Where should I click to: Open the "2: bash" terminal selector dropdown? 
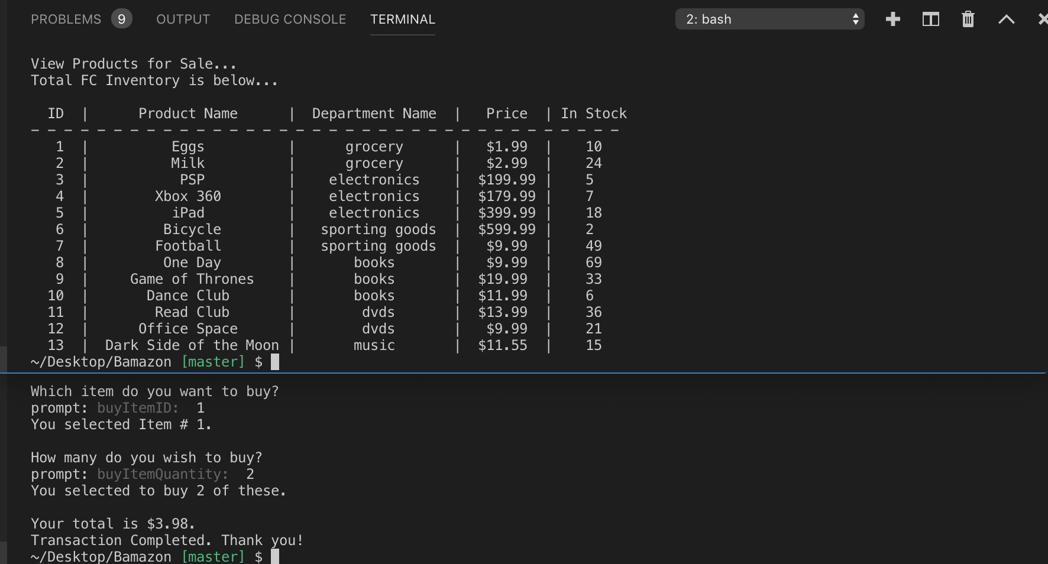769,20
